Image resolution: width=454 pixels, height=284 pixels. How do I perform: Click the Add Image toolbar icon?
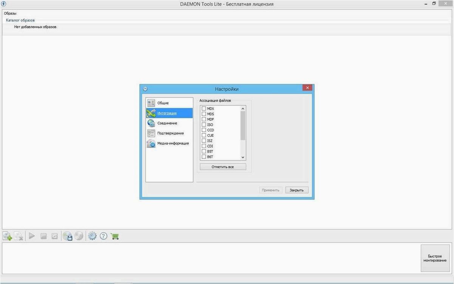pyautogui.click(x=8, y=236)
